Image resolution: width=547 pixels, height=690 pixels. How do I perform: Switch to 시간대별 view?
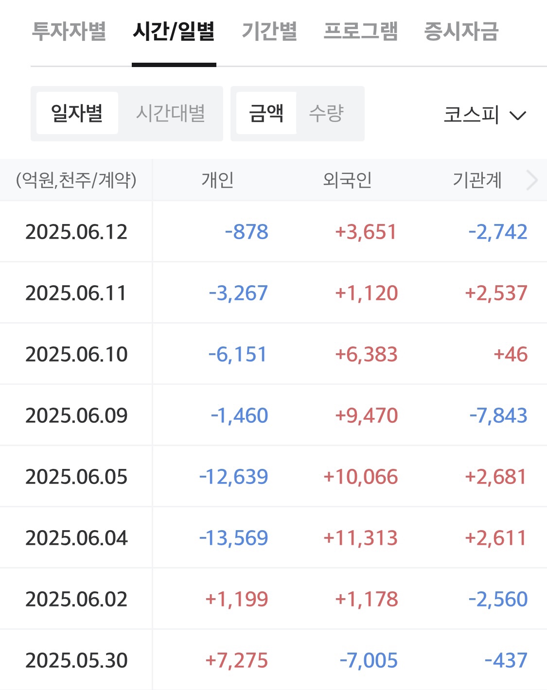[170, 113]
